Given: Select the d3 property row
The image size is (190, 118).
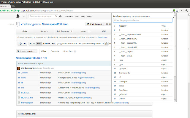Looking at the screenshot, I should point(143,77).
